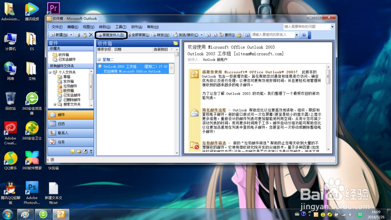Image resolution: width=391 pixels, height=220 pixels.
Task: Click the Paint taskbar button
Action: click(25, 214)
